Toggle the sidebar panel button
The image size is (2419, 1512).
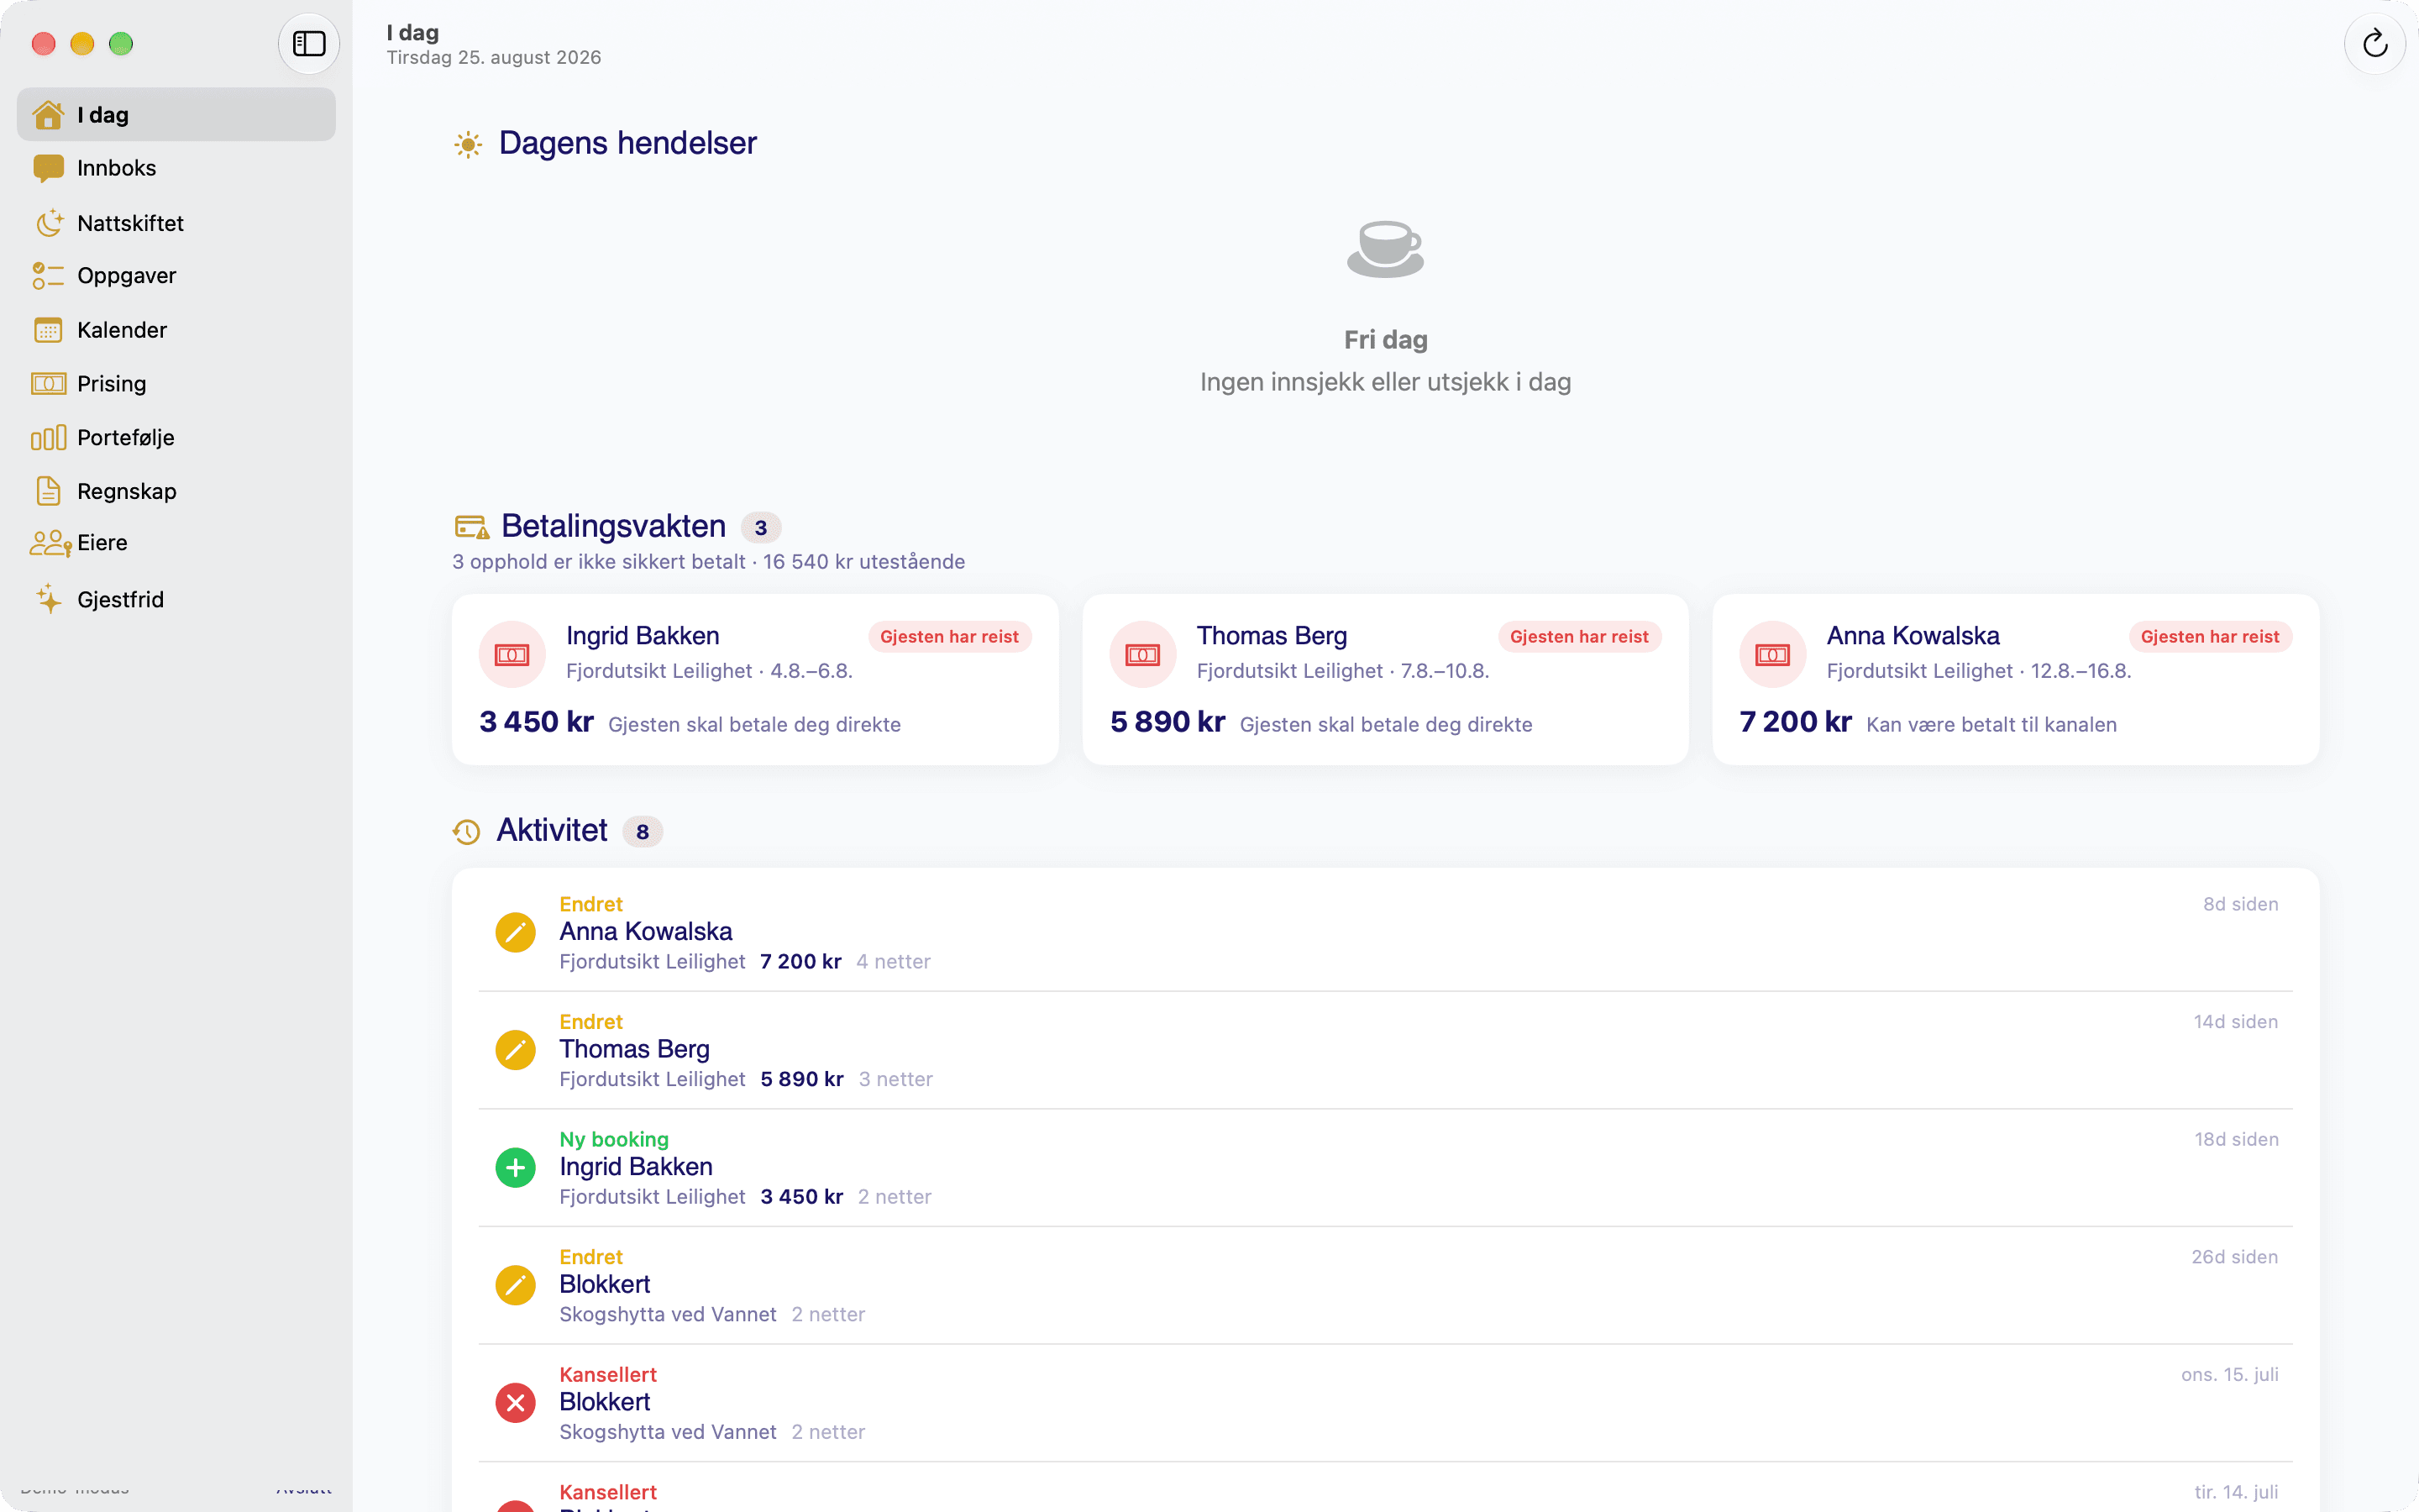(309, 43)
